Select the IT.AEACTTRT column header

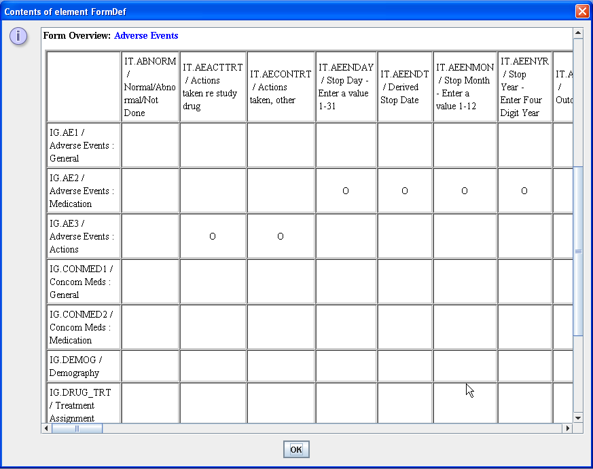click(213, 87)
